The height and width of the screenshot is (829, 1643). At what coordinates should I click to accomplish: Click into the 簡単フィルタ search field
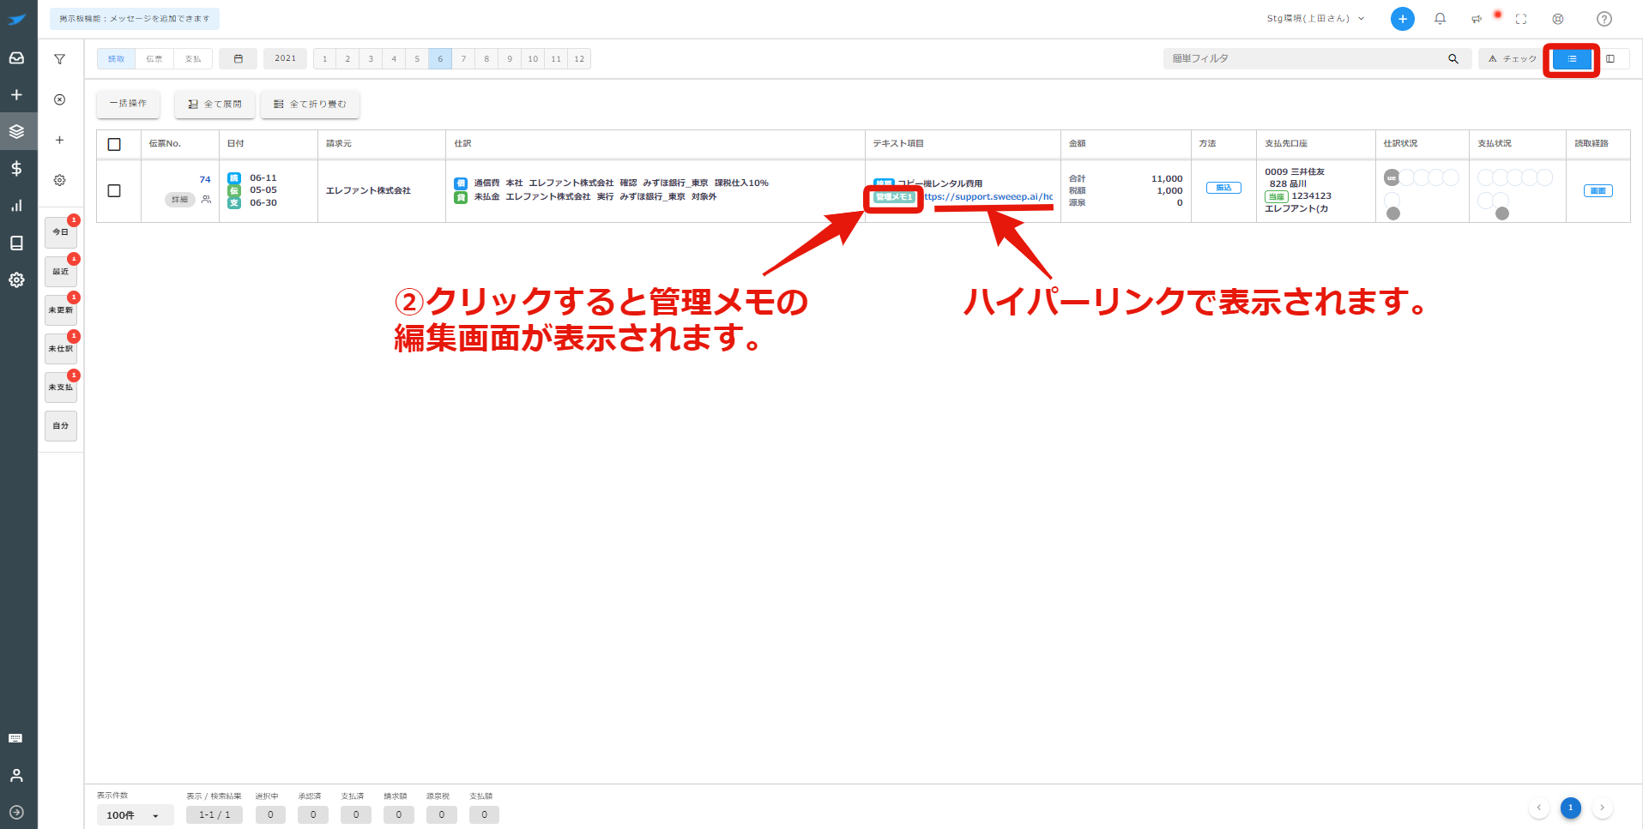tap(1304, 59)
